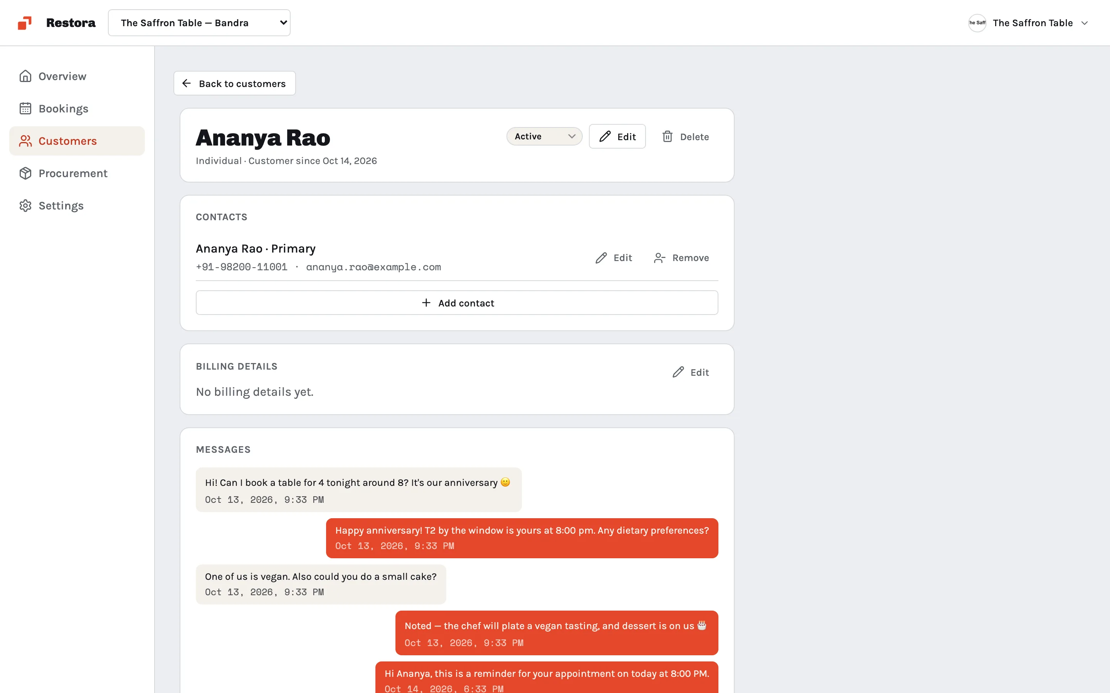
Task: Open the Overview home icon
Action: pos(25,76)
